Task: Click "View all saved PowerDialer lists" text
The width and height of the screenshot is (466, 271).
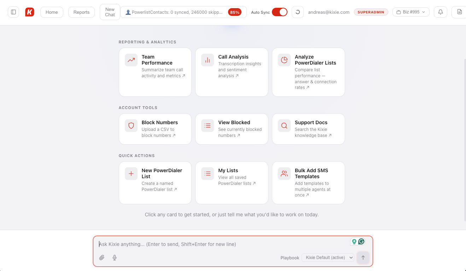Action: click(x=237, y=180)
